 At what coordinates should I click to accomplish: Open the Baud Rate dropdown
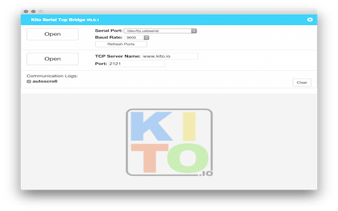click(136, 37)
